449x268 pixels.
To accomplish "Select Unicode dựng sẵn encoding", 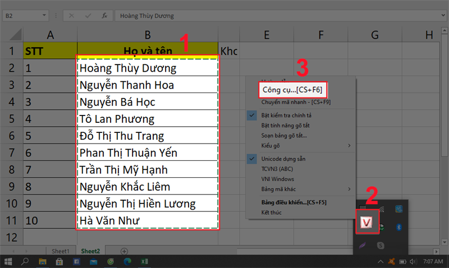I will coord(283,159).
